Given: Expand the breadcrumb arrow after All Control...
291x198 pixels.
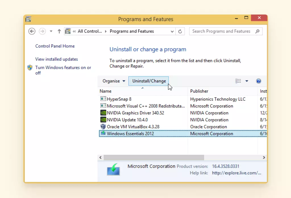Looking at the screenshot, I should click(x=106, y=31).
